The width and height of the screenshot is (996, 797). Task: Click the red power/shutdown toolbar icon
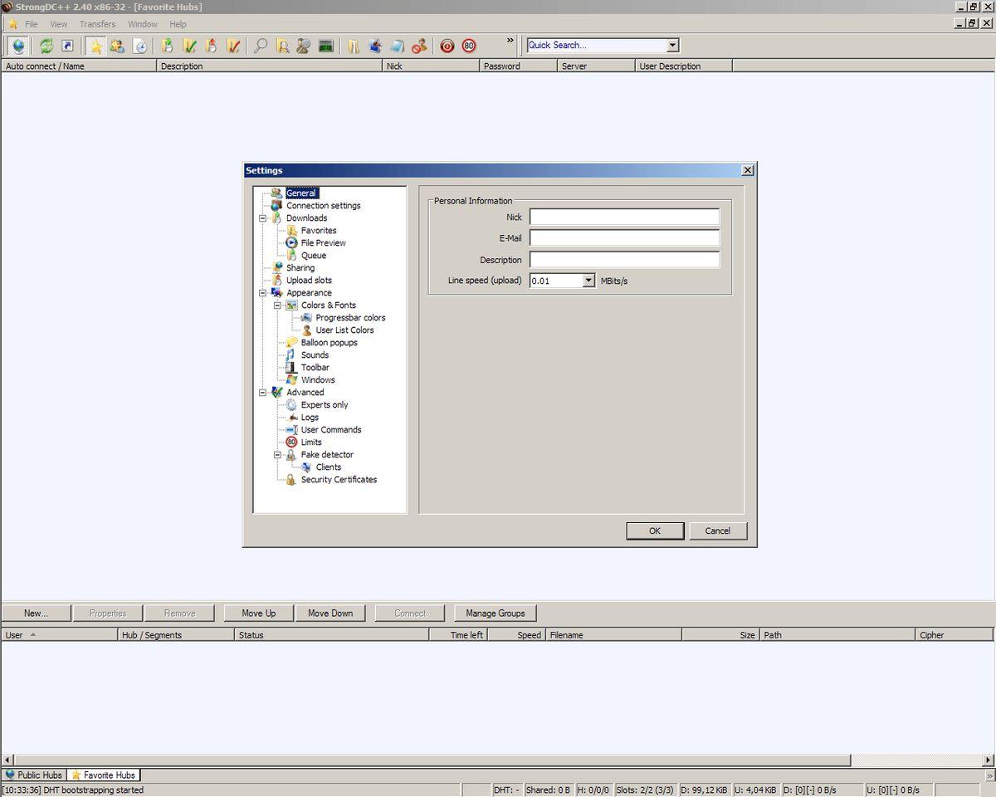pos(447,46)
